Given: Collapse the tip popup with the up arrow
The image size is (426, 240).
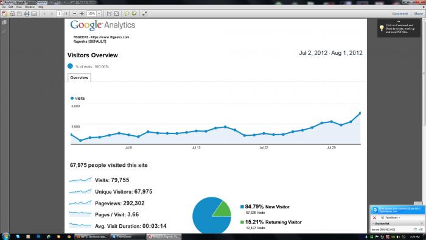Looking at the screenshot, I should pos(399,21).
